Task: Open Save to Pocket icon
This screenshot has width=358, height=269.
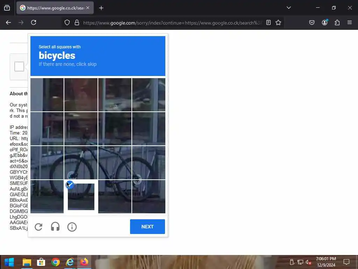Action: coord(312,22)
